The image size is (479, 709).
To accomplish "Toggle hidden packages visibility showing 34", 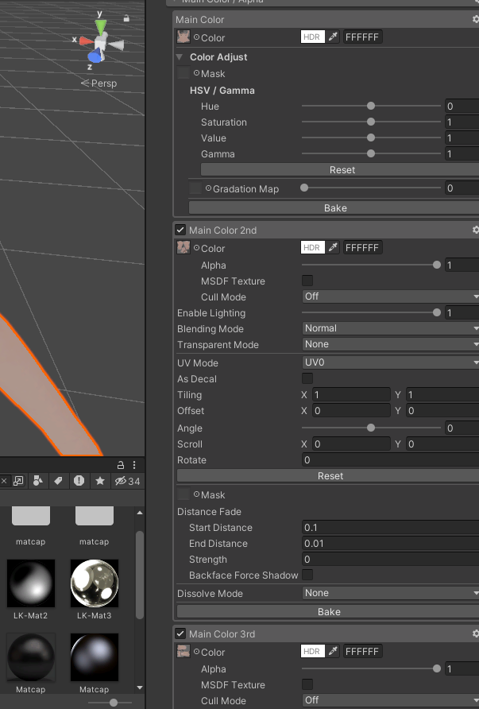I will click(x=127, y=481).
